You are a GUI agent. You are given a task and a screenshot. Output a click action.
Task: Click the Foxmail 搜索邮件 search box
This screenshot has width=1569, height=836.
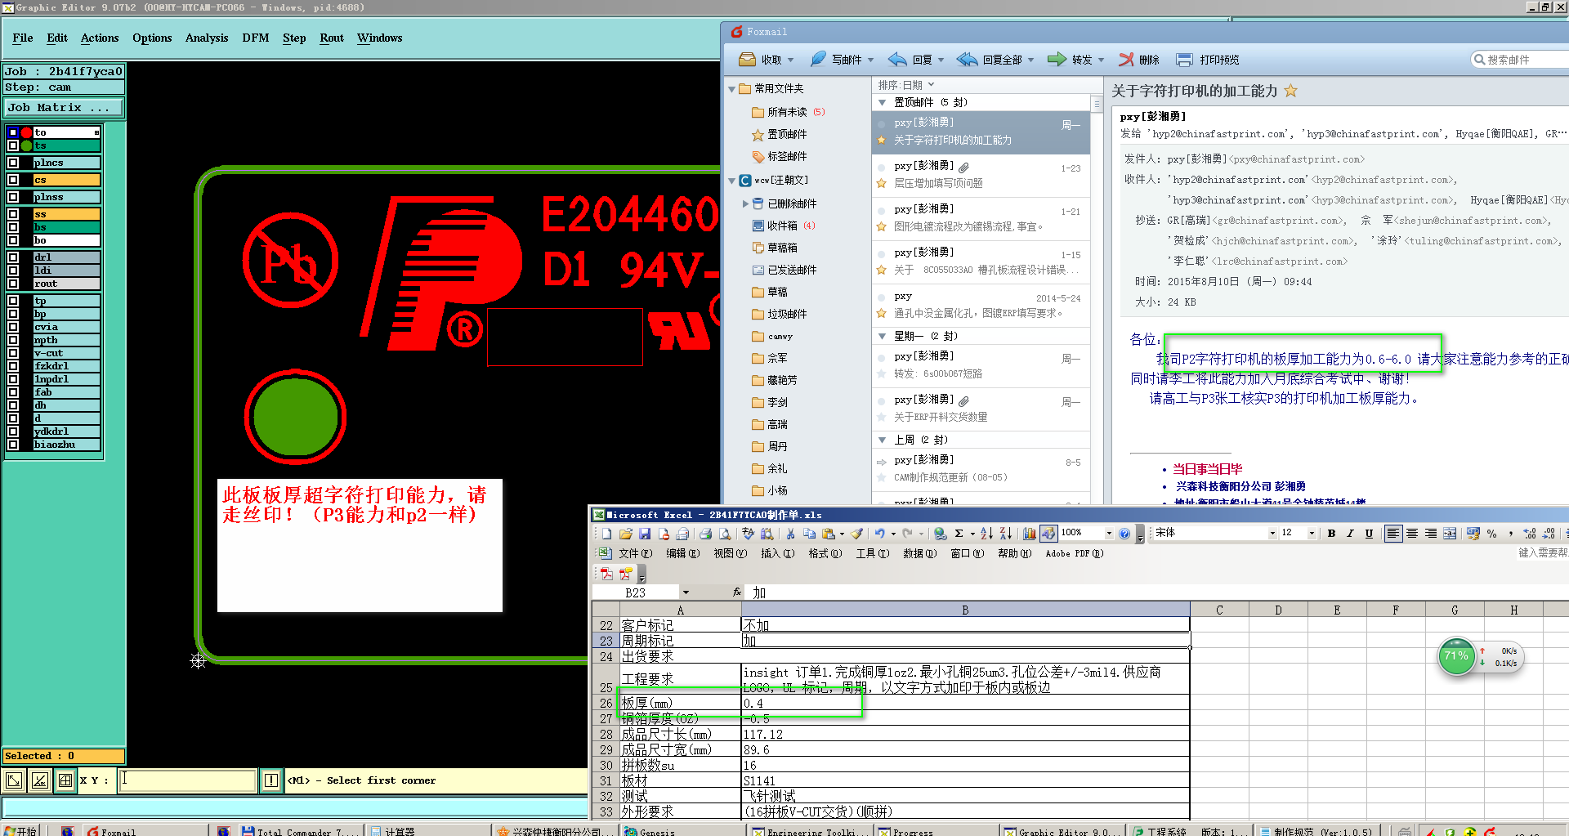tap(1520, 60)
